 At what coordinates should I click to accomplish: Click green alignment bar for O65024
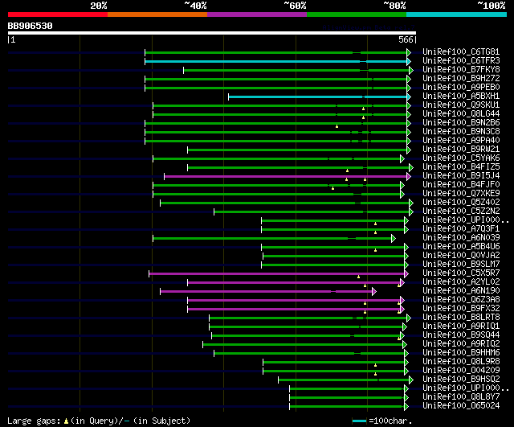(x=347, y=407)
